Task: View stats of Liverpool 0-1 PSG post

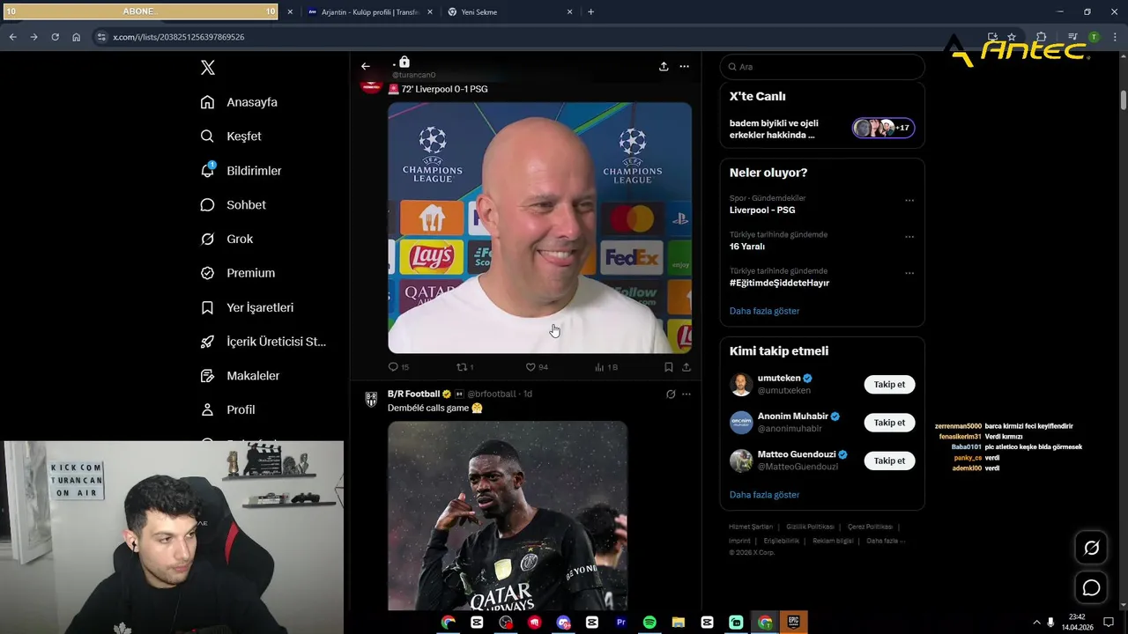Action: coord(606,367)
